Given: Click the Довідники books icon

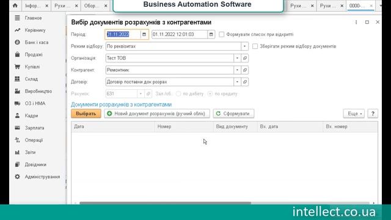Looking at the screenshot, I should click(17, 164).
